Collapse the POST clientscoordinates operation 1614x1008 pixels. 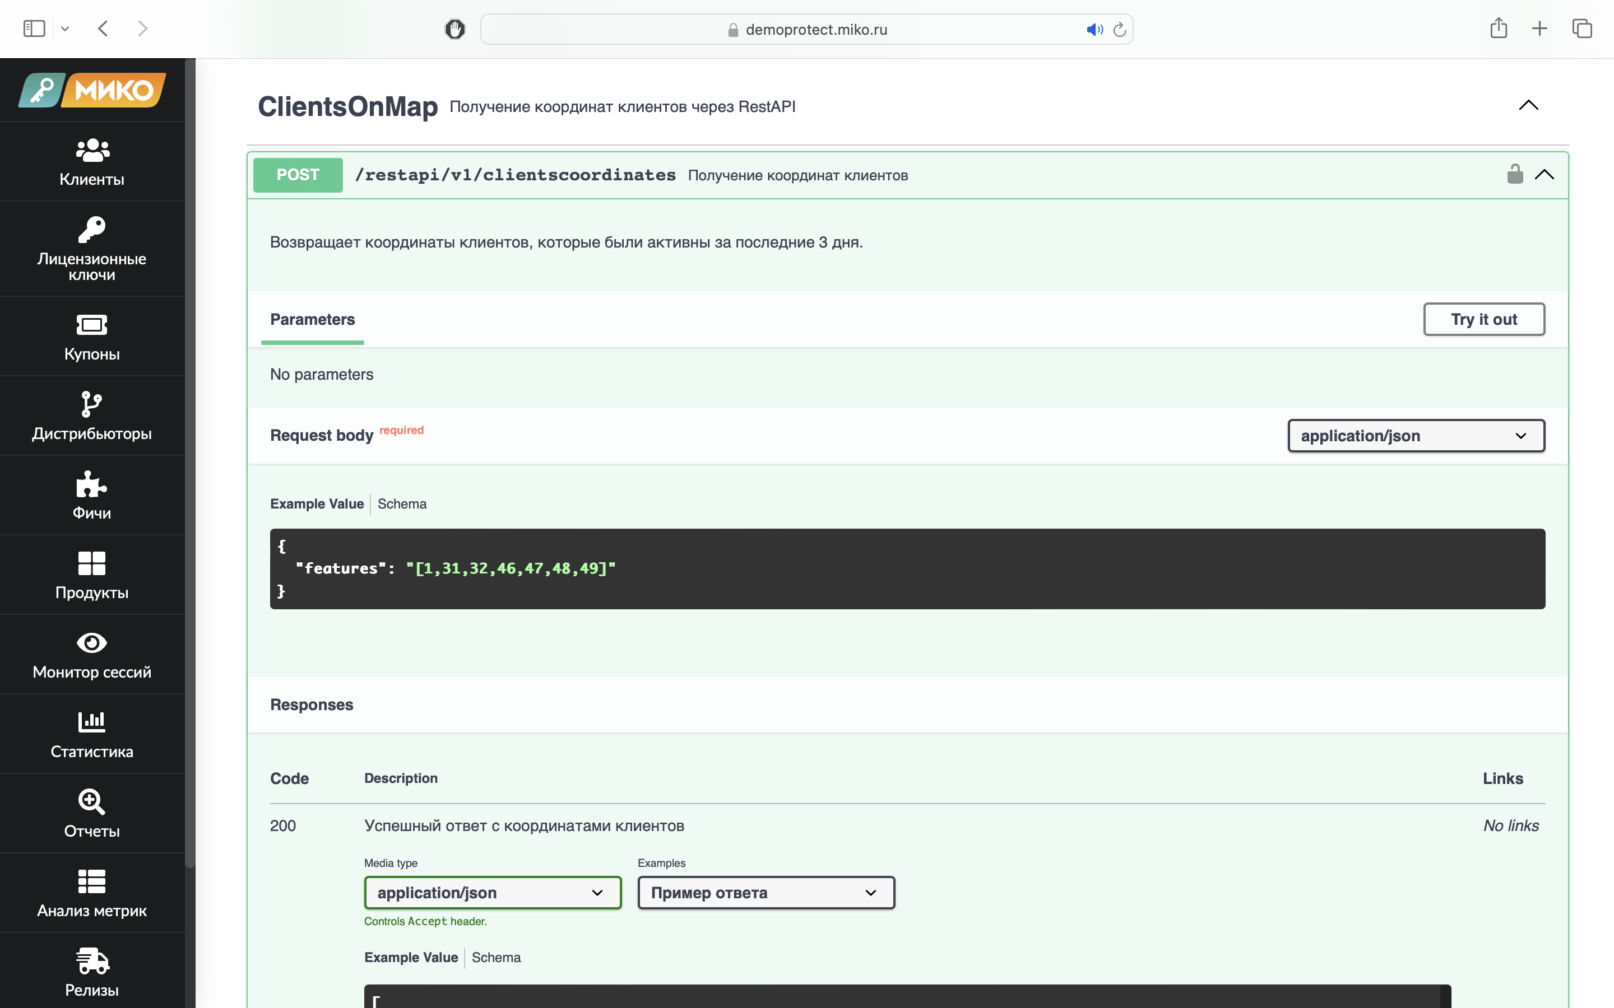click(1545, 175)
